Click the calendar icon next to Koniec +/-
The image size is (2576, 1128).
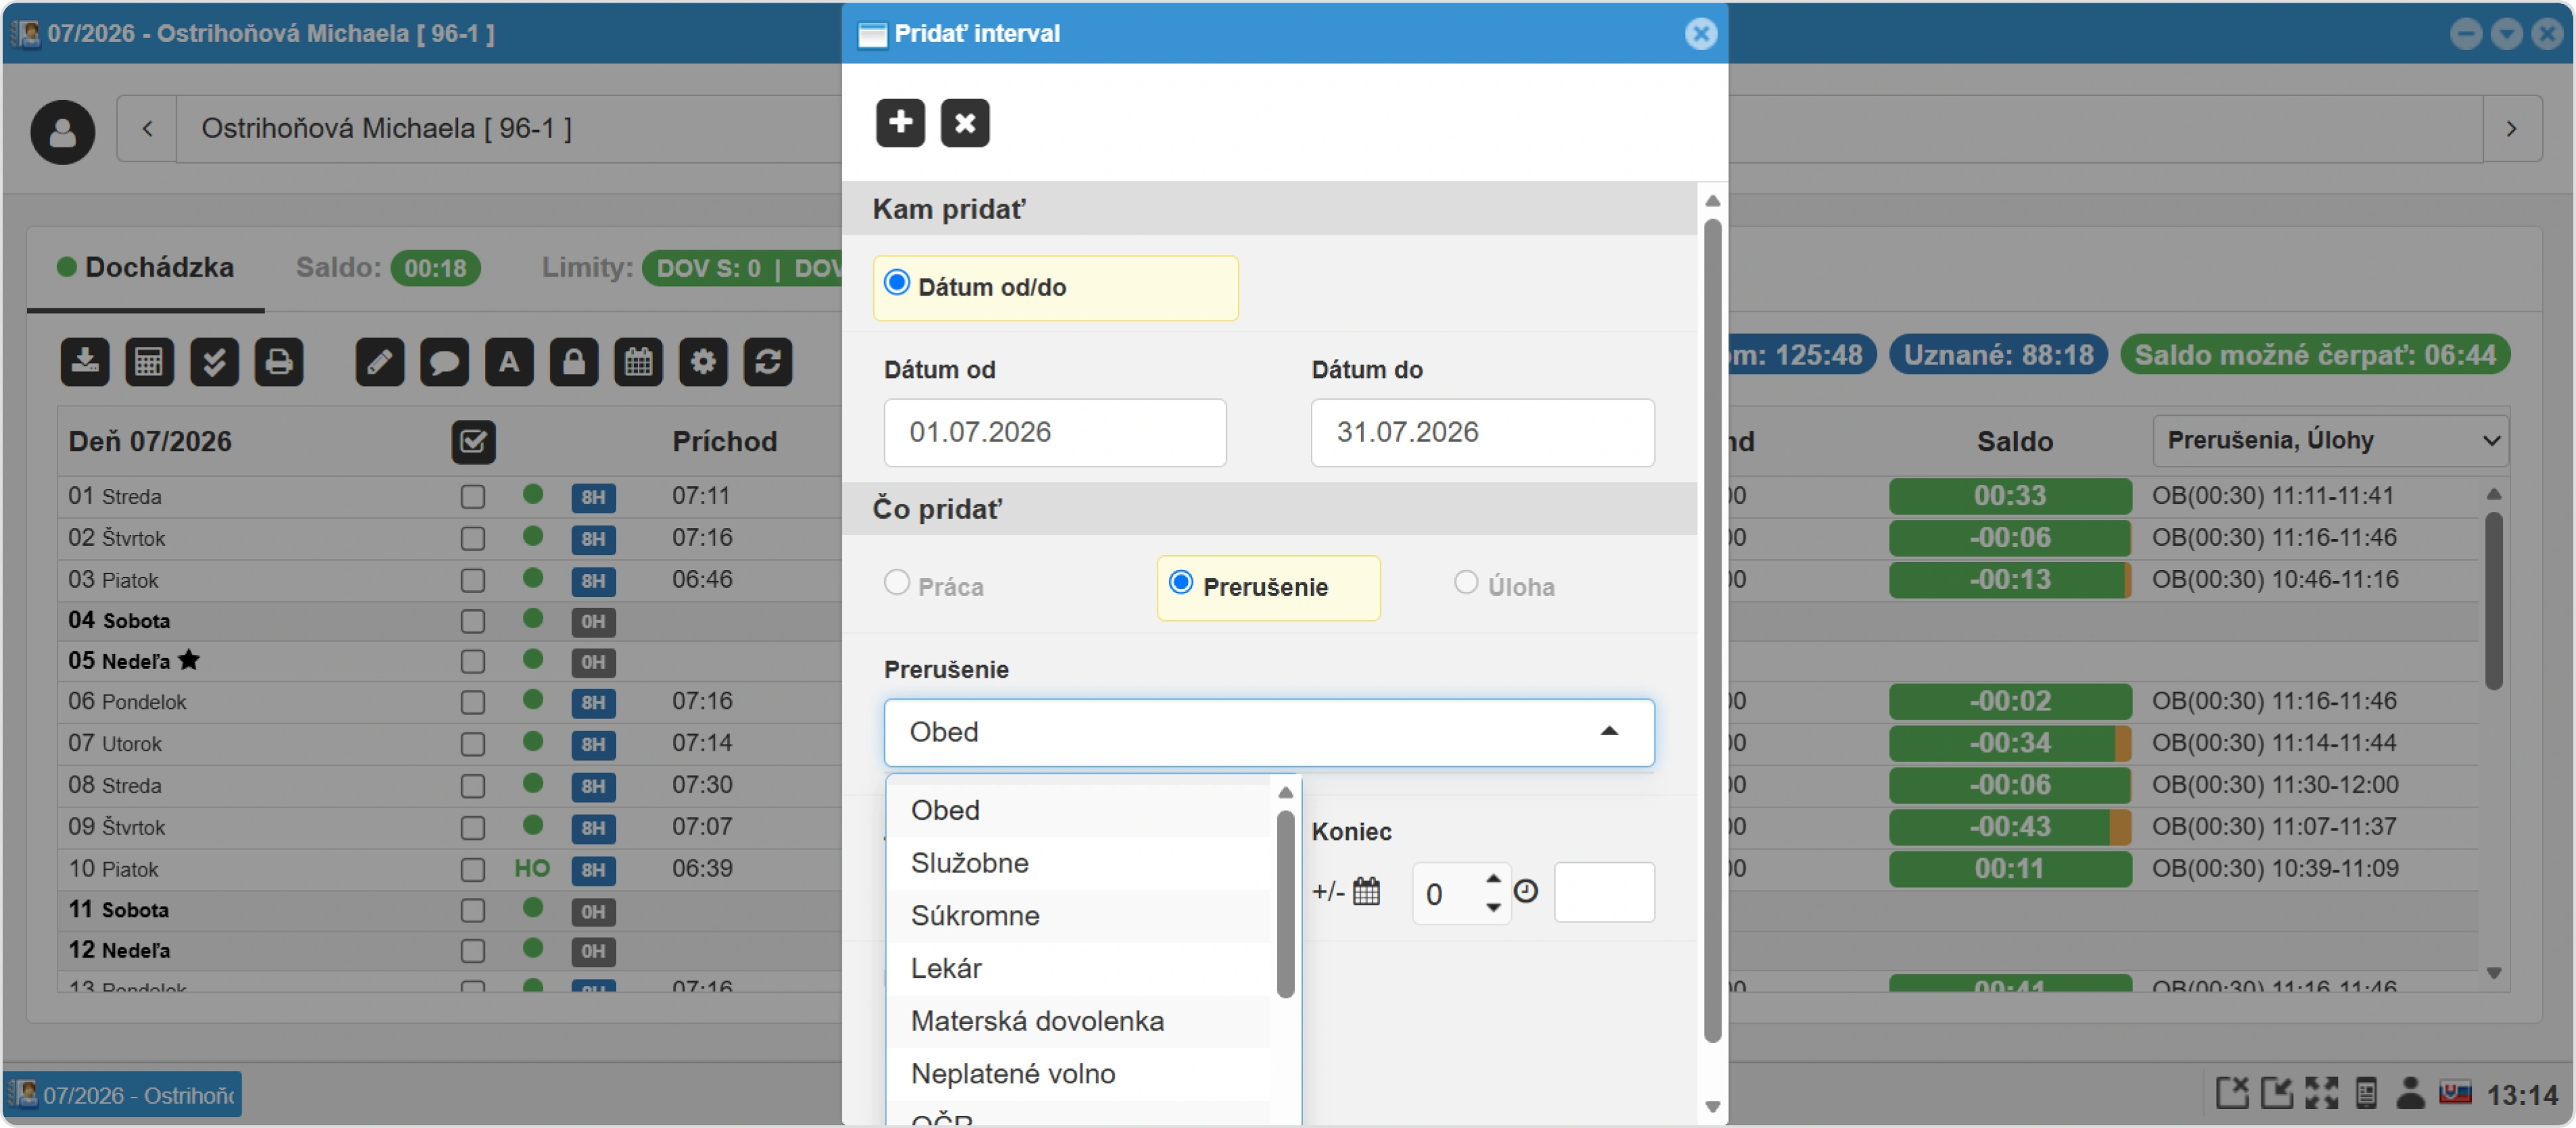tap(1366, 891)
